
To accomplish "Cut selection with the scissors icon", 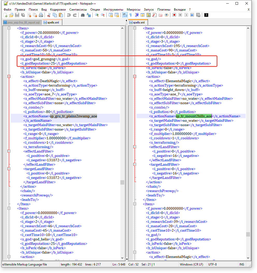I will coord(49,15).
